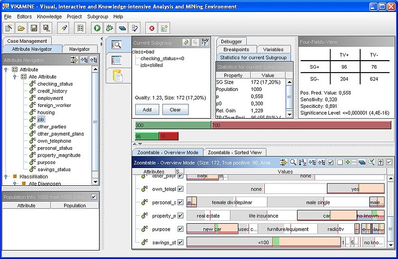Toggle the Population Info header checkbox
Screen dimensions: 398x259
point(94,197)
